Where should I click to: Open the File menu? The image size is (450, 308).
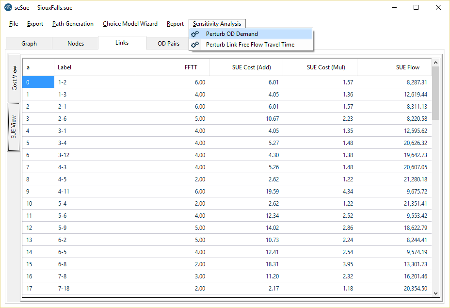14,24
